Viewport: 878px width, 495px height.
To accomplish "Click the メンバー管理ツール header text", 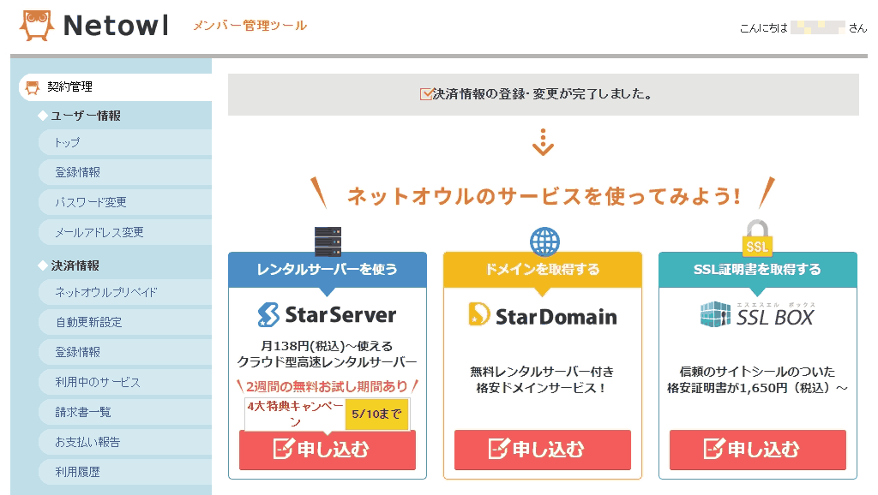I will [x=250, y=26].
